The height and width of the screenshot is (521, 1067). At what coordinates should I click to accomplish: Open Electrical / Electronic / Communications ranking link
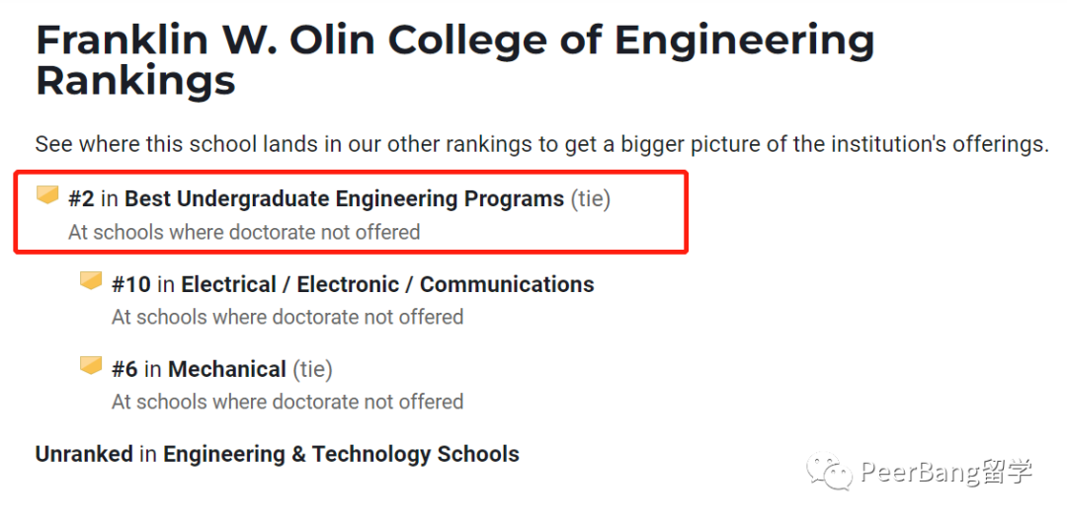pos(387,284)
